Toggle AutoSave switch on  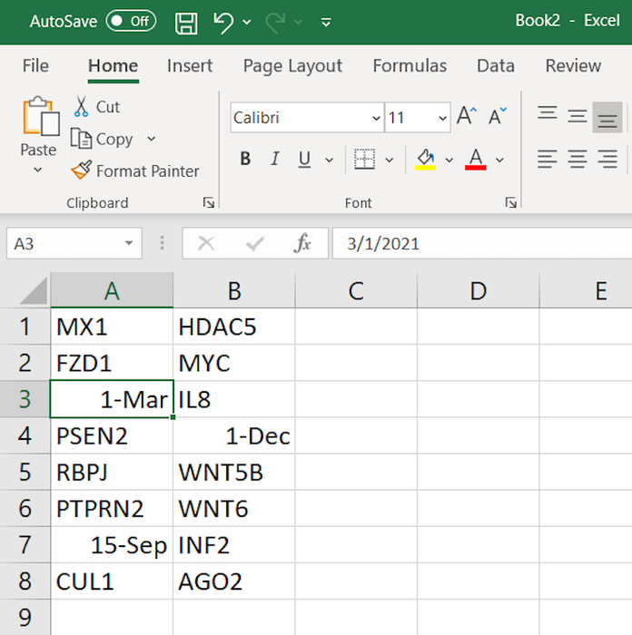(x=131, y=21)
